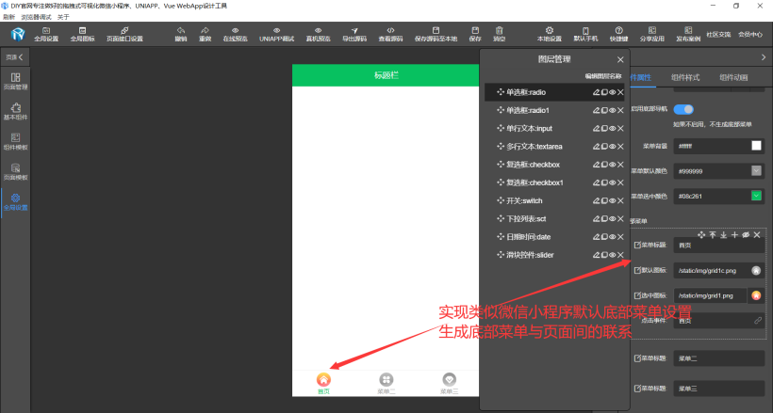Click the edit pencil for 单选框:radio layer
Screen dimensions: 773x413
(596, 92)
